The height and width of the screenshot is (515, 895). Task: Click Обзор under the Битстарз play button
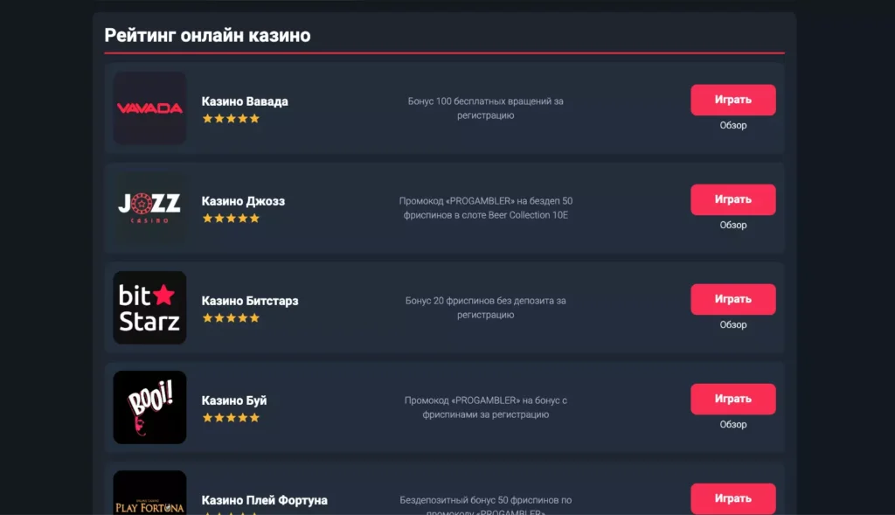pos(733,324)
